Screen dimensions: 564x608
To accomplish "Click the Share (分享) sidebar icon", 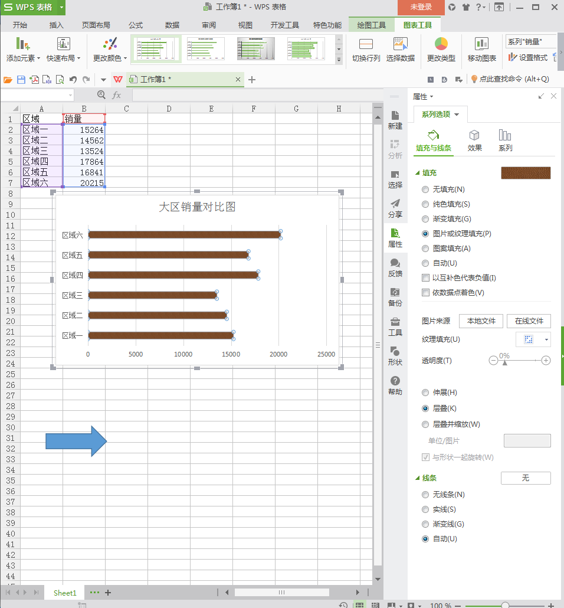I will click(395, 209).
